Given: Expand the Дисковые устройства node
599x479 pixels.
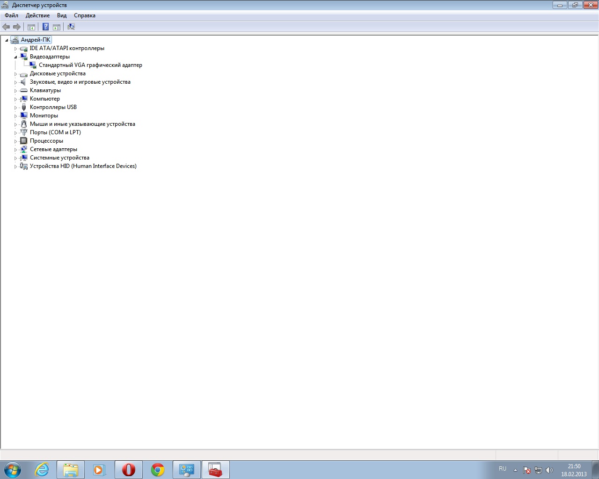Looking at the screenshot, I should 15,74.
